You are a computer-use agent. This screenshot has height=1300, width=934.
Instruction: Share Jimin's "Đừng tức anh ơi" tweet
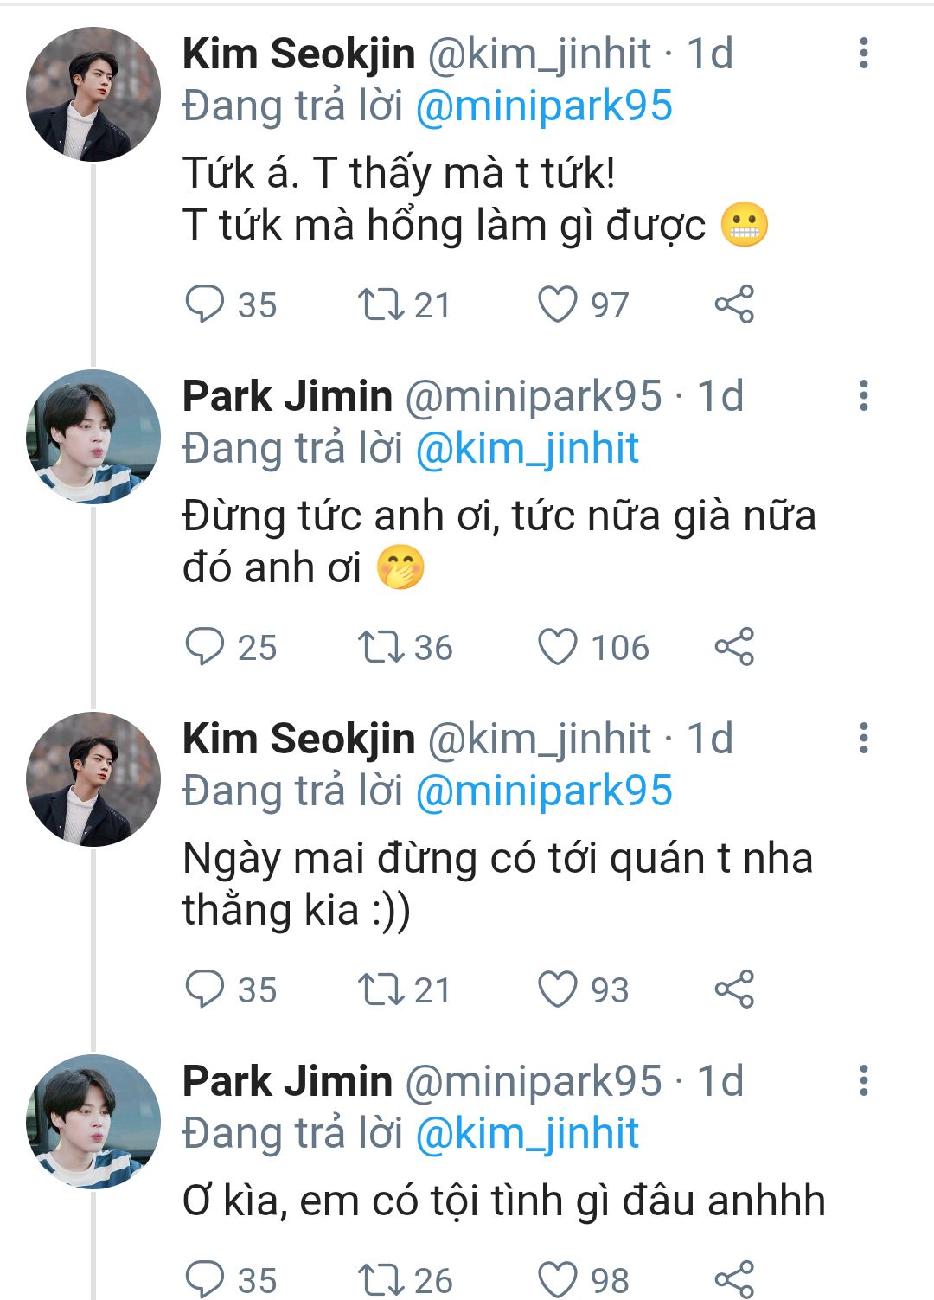(x=734, y=647)
